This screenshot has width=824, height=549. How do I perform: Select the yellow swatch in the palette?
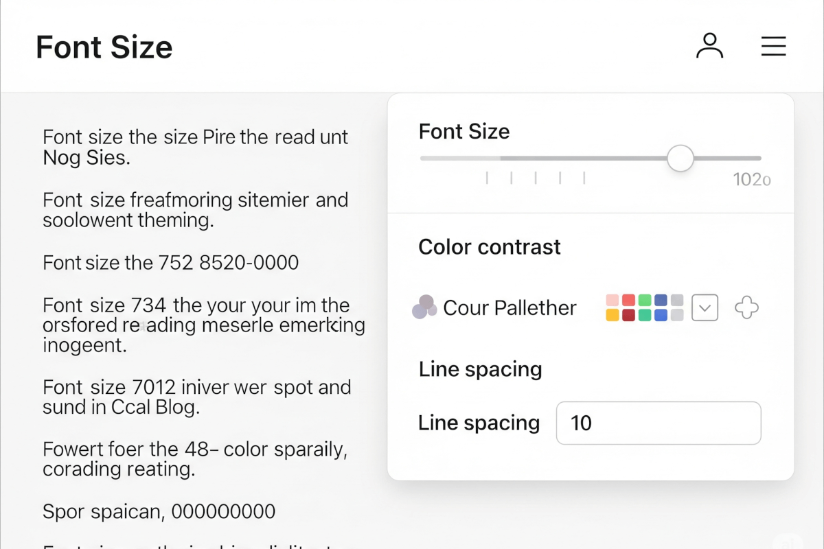[x=611, y=314]
